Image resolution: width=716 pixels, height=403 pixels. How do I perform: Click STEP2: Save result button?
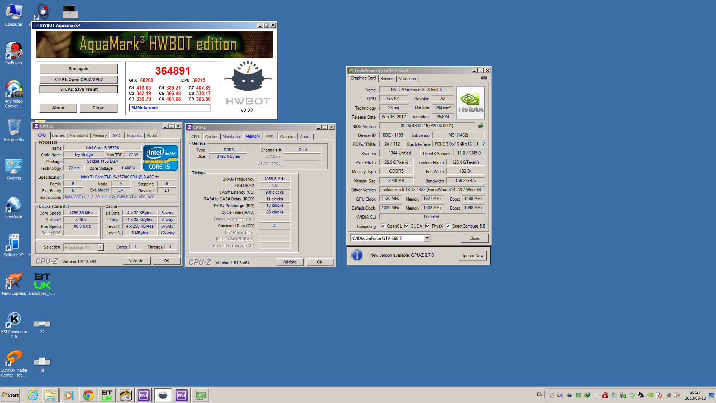[x=79, y=89]
